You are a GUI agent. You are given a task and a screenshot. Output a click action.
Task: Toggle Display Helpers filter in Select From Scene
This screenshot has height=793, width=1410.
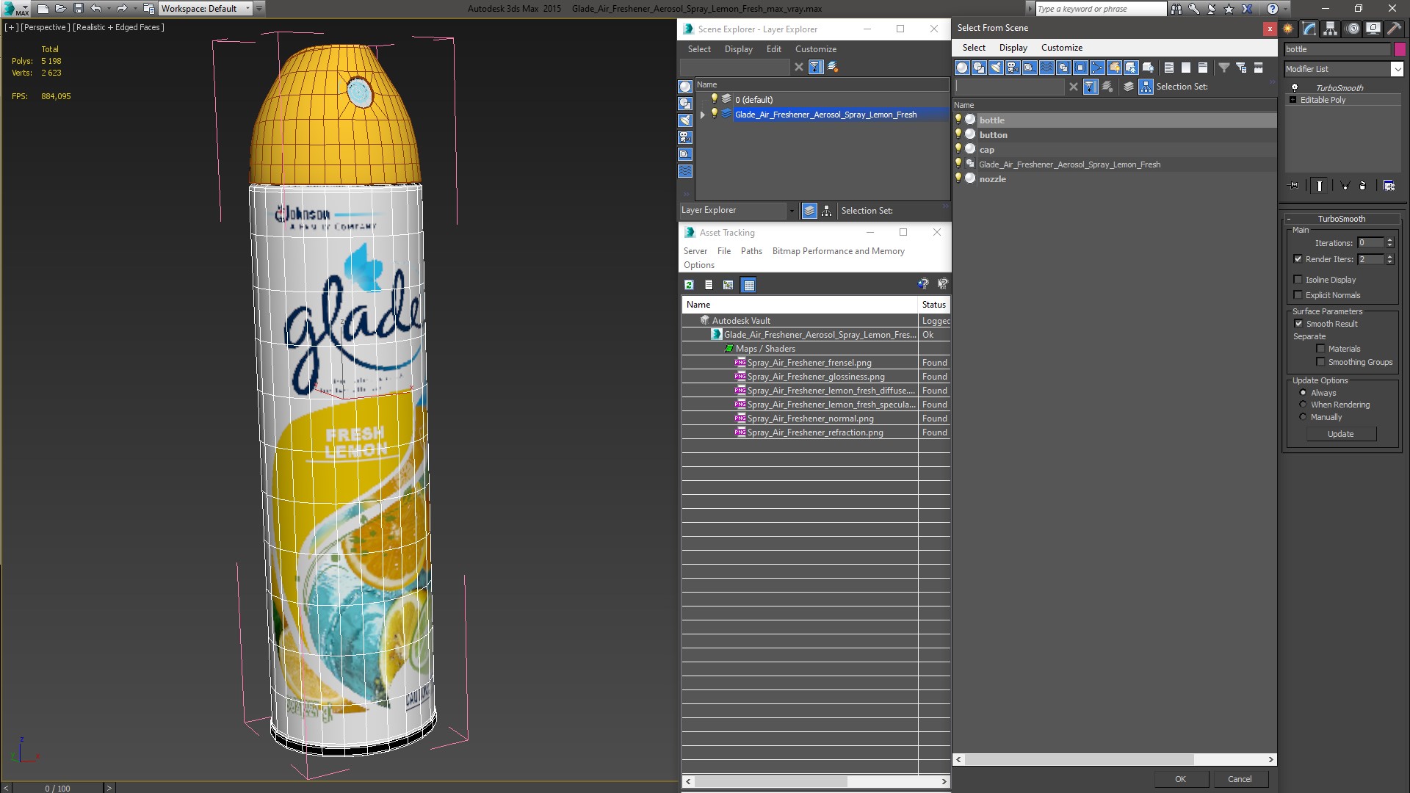1030,68
